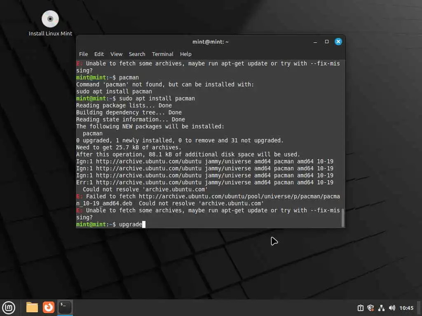Click the 'Reading package lists... Done' line
This screenshot has height=316, width=422.
pos(124,105)
